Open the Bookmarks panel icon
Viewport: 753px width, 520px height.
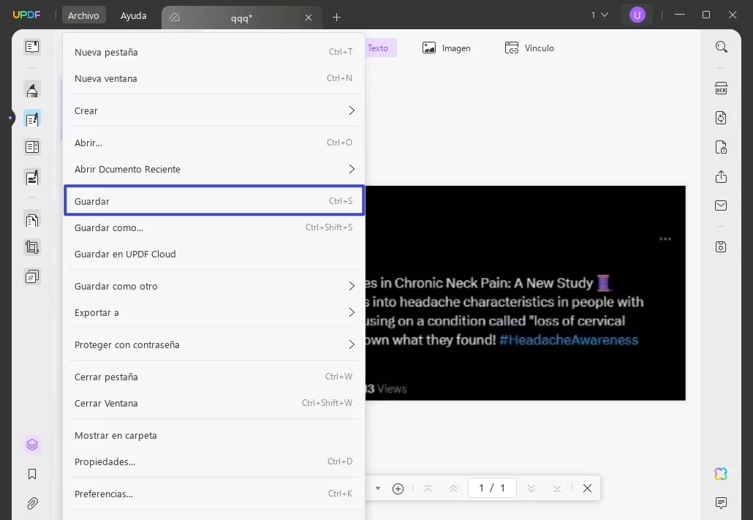tap(32, 475)
